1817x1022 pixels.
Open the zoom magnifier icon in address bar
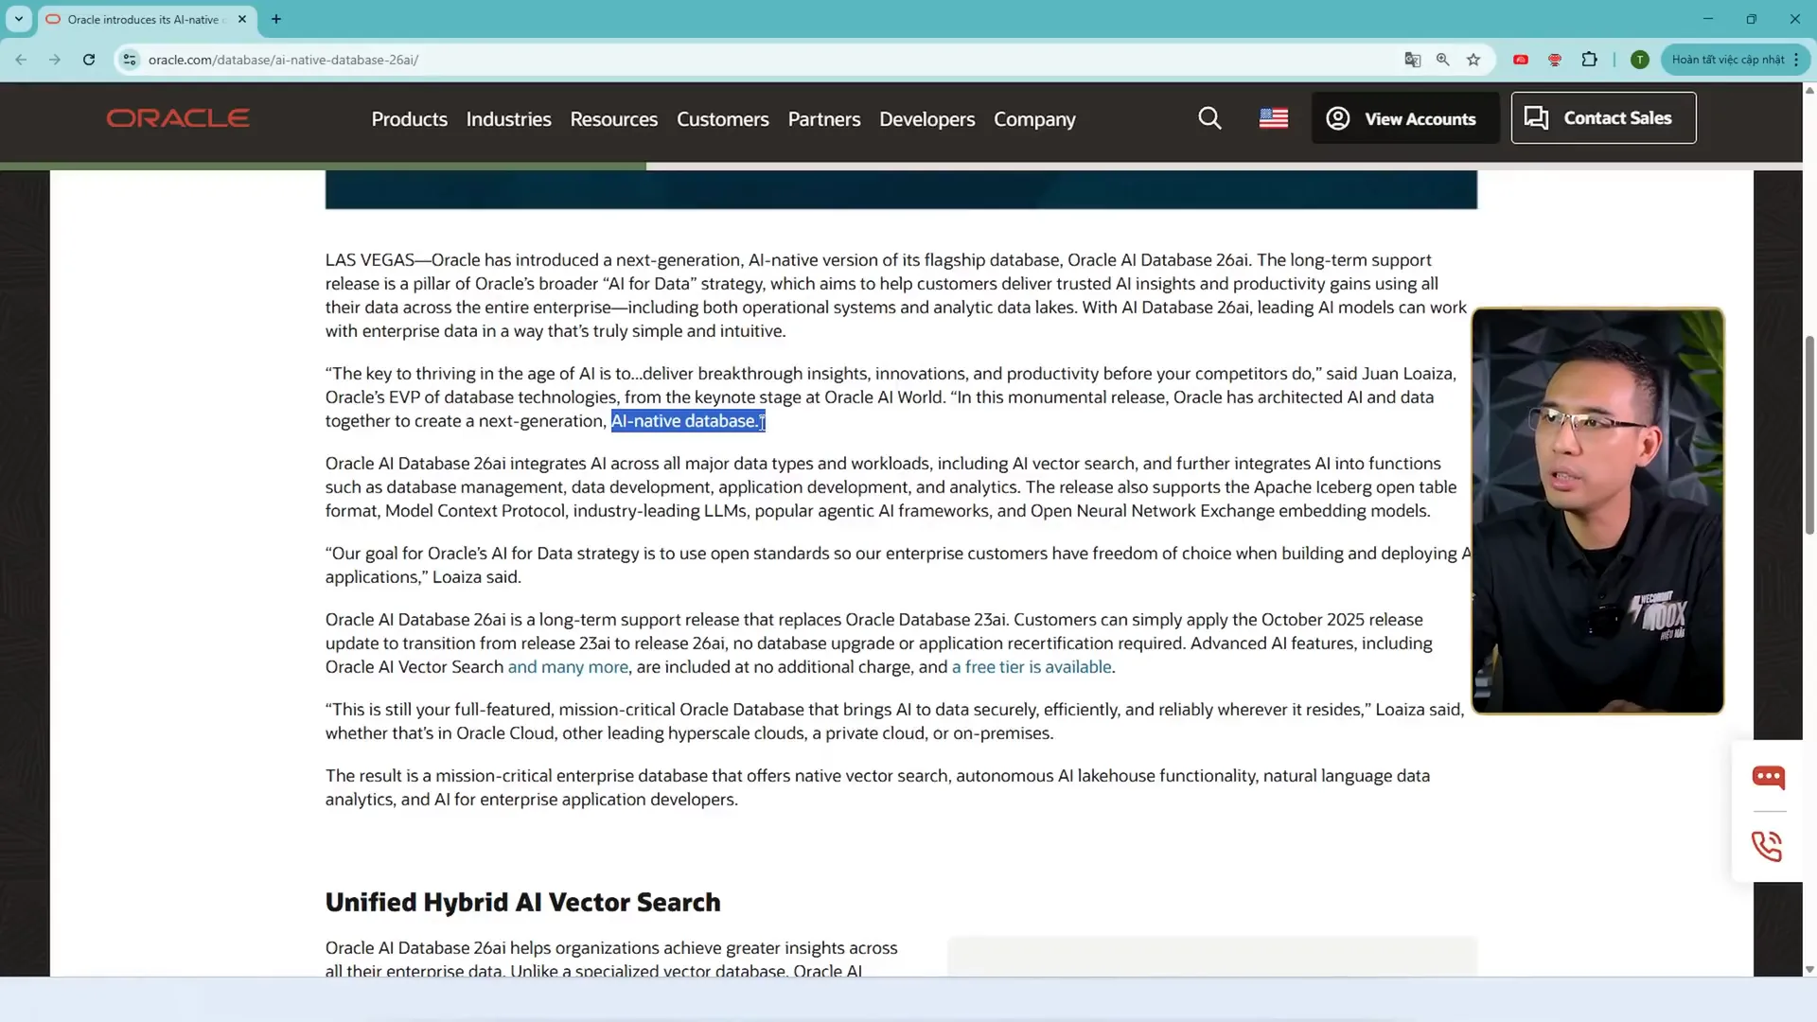1443,60
